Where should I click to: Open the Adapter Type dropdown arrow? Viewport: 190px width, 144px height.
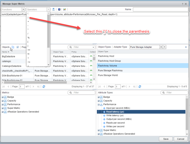coord(165,47)
